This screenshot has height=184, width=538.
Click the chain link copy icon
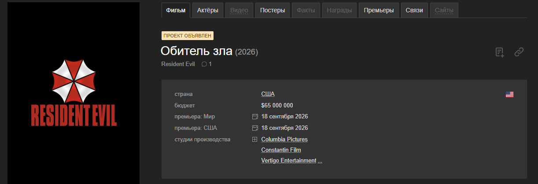coord(519,52)
